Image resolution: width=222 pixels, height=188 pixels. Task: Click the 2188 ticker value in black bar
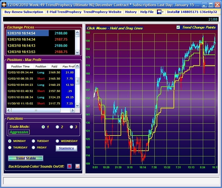[213, 19]
